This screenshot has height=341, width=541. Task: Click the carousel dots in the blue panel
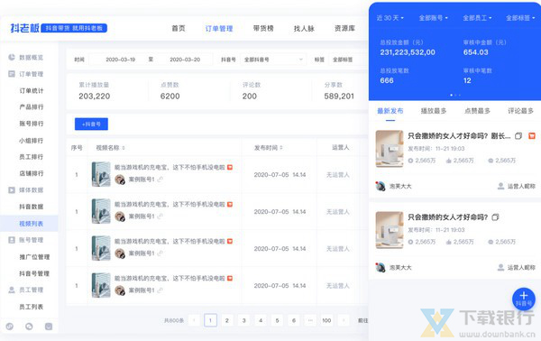point(455,95)
